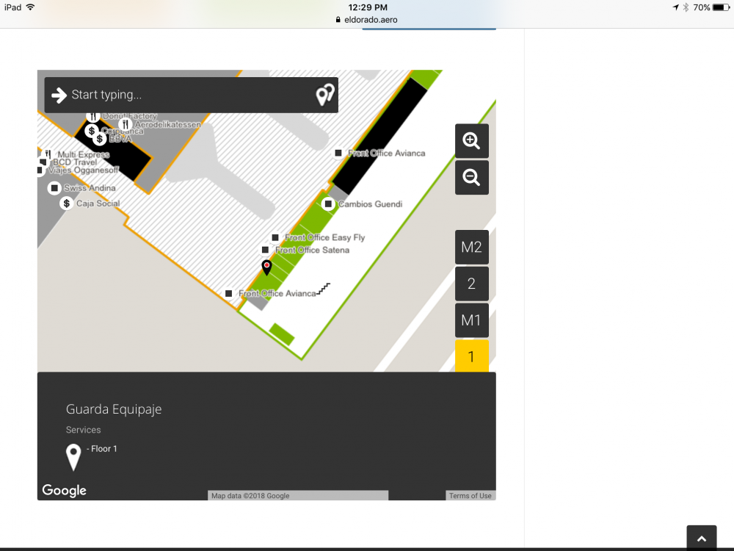734x551 pixels.
Task: Click the Guarda Equipaje heading
Action: (114, 409)
